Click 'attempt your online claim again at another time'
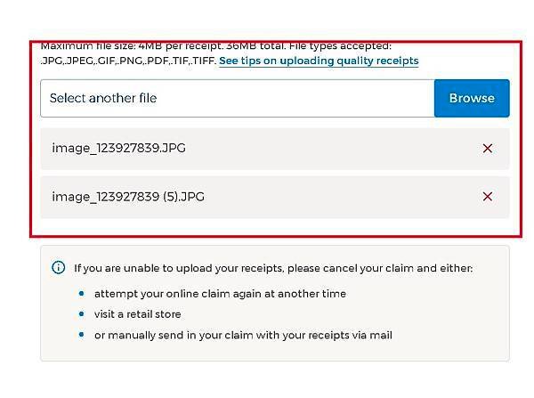The width and height of the screenshot is (534, 398). 220,294
